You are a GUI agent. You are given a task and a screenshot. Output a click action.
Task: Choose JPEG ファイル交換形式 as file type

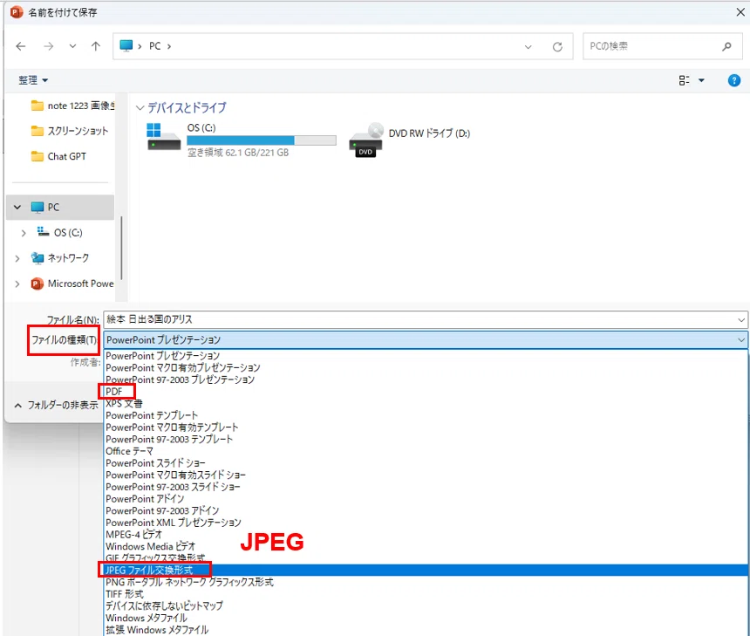coord(426,570)
